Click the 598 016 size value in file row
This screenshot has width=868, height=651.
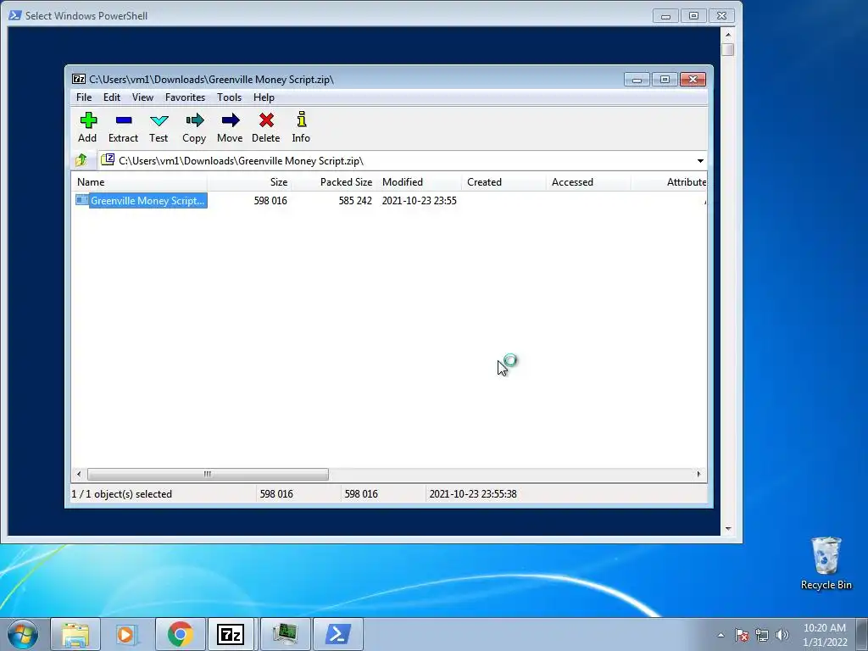270,200
